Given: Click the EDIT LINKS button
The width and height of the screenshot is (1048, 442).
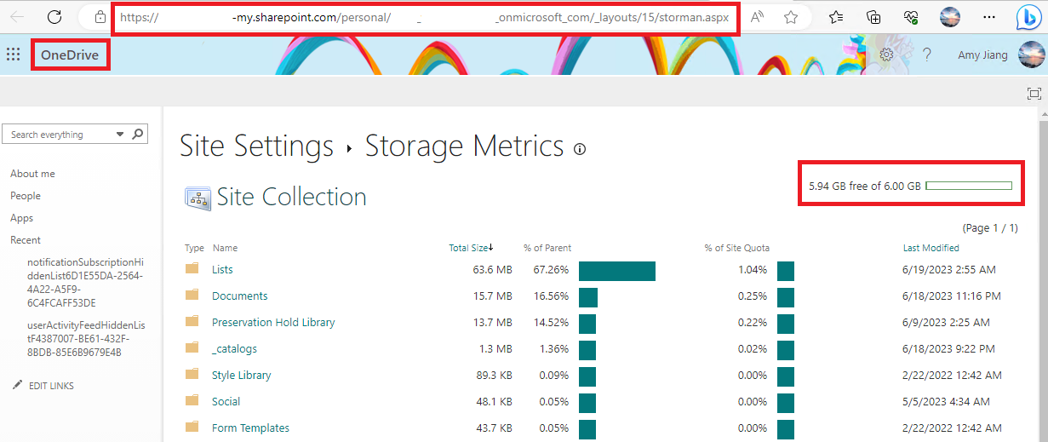Looking at the screenshot, I should tap(51, 386).
